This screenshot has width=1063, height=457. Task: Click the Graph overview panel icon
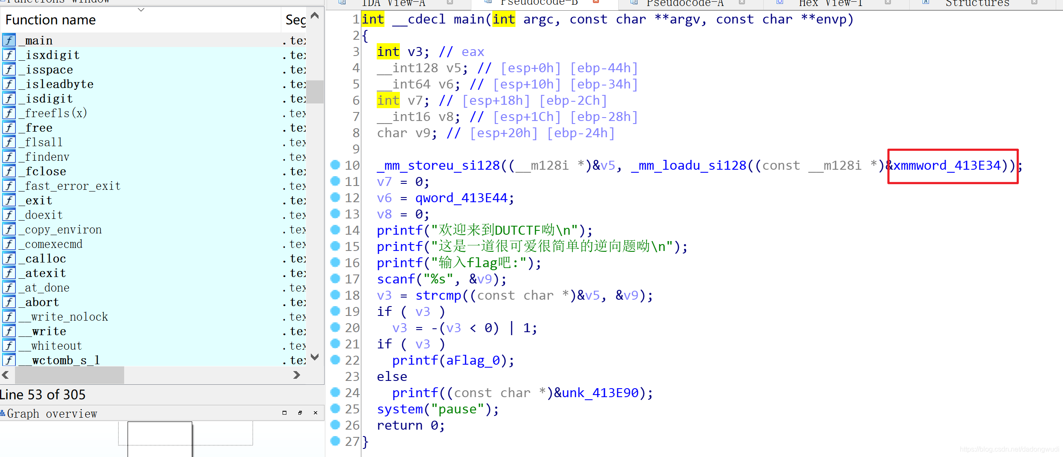pos(3,413)
